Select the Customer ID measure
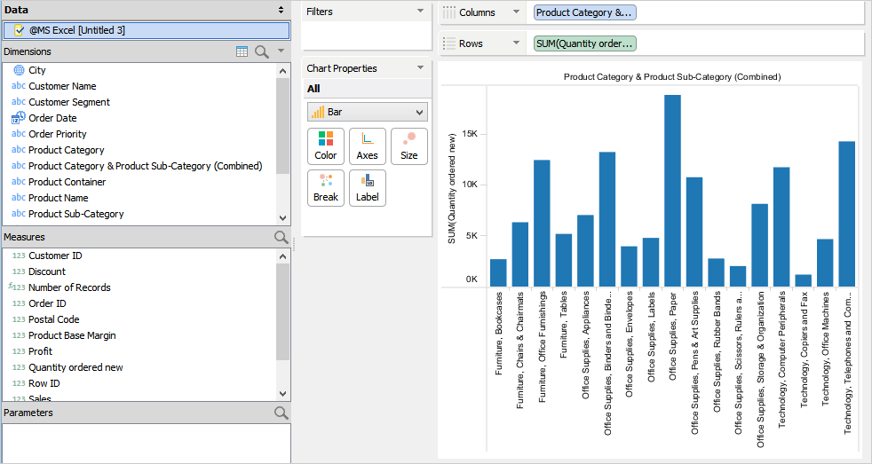 (x=55, y=256)
